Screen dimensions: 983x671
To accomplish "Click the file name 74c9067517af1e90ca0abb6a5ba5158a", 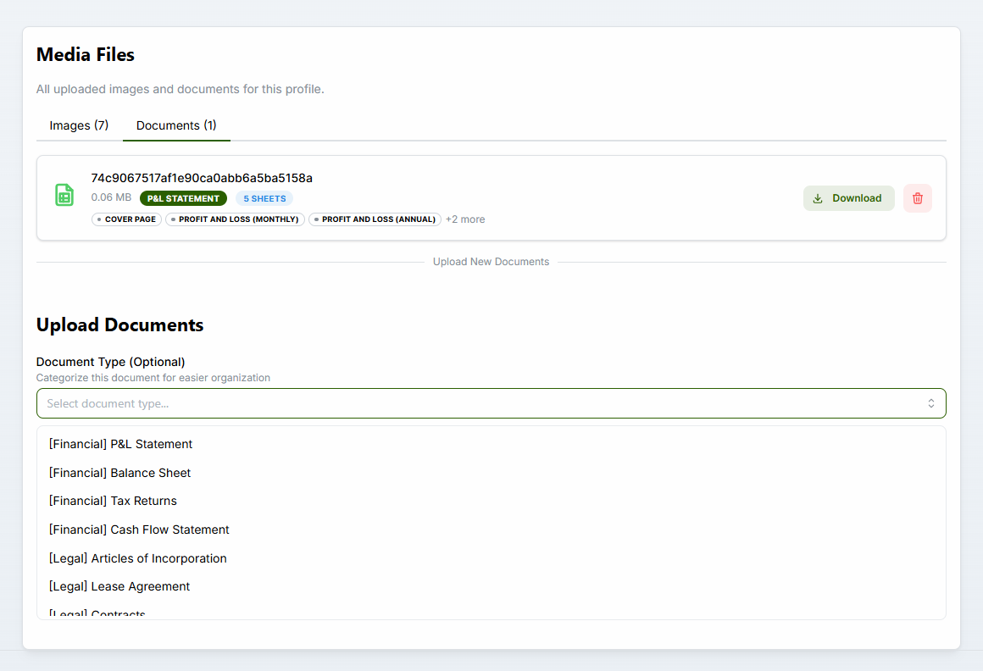I will click(x=202, y=178).
